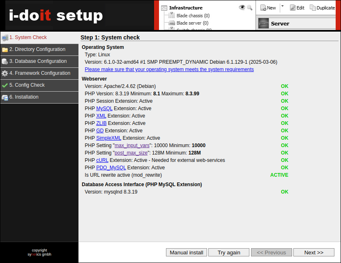Click the eye icon in Infrastructure header
The height and width of the screenshot is (263, 341).
[x=242, y=7]
